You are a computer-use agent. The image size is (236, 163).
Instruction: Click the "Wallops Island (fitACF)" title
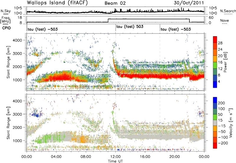pos(57,3)
